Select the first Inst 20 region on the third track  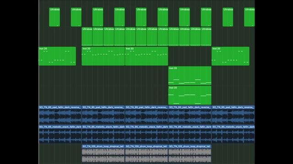[57, 56]
